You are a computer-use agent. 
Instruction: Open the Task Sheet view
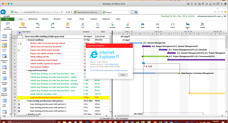coord(4,70)
